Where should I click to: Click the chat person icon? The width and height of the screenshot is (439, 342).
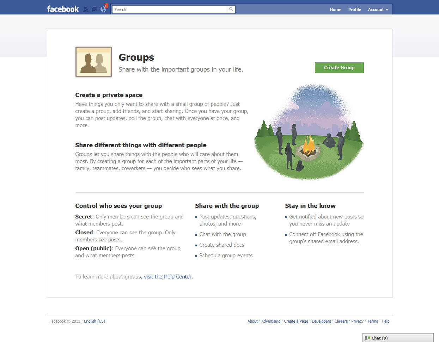coord(367,338)
